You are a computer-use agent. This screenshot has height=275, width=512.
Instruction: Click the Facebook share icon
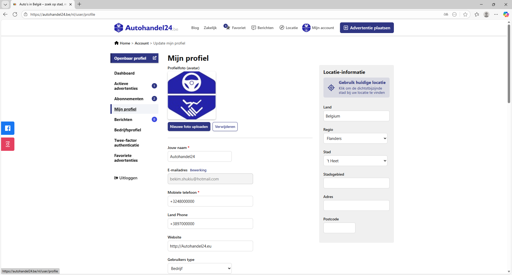[8, 128]
